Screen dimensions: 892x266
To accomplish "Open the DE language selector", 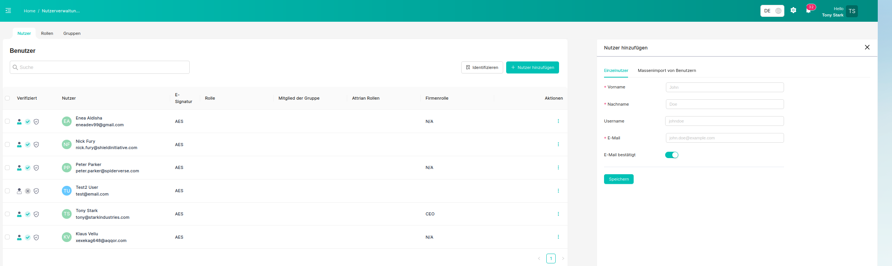I will tap(772, 11).
